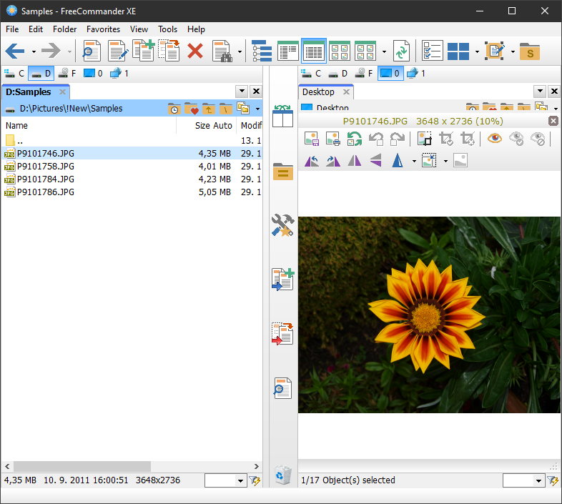Switch left panel to drive C
Image resolution: width=562 pixels, height=504 pixels.
pyautogui.click(x=14, y=73)
